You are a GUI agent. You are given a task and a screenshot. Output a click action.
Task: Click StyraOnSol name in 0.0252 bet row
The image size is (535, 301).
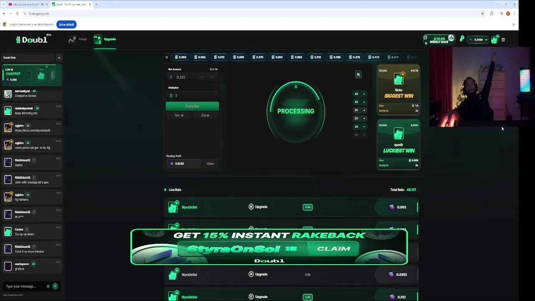pyautogui.click(x=189, y=275)
